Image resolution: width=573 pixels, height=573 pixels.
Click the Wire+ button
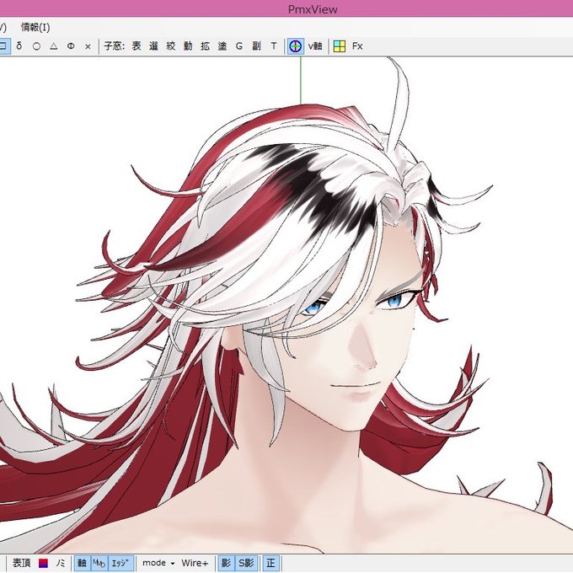[195, 563]
